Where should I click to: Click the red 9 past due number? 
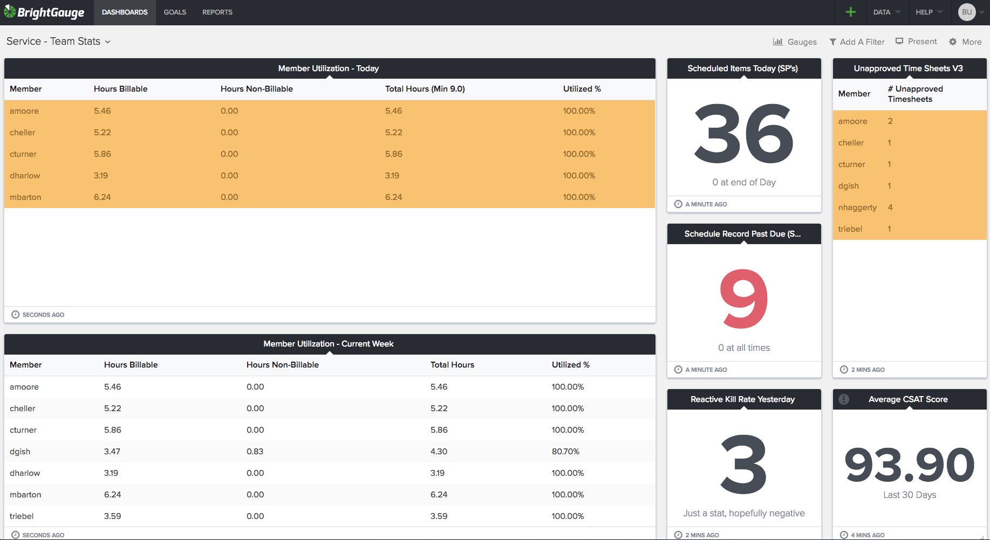click(x=744, y=299)
